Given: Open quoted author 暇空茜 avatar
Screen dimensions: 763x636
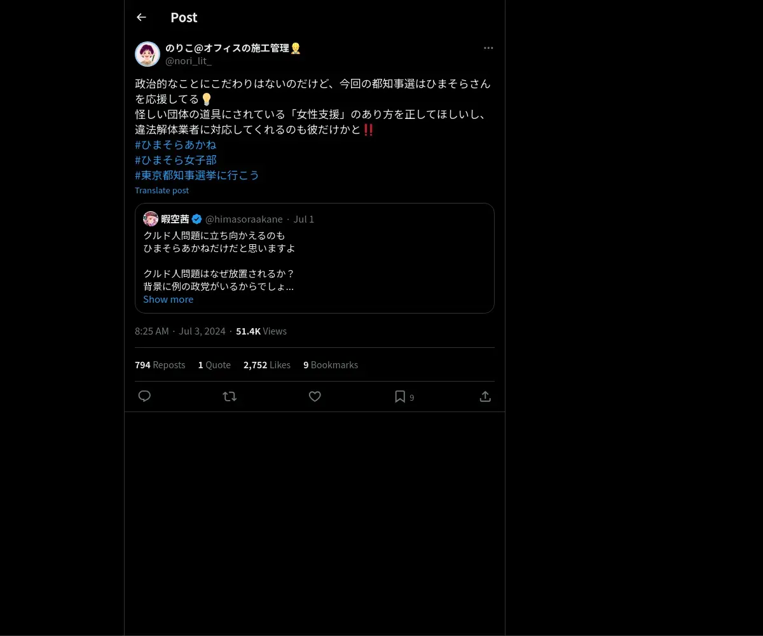Looking at the screenshot, I should pos(151,219).
